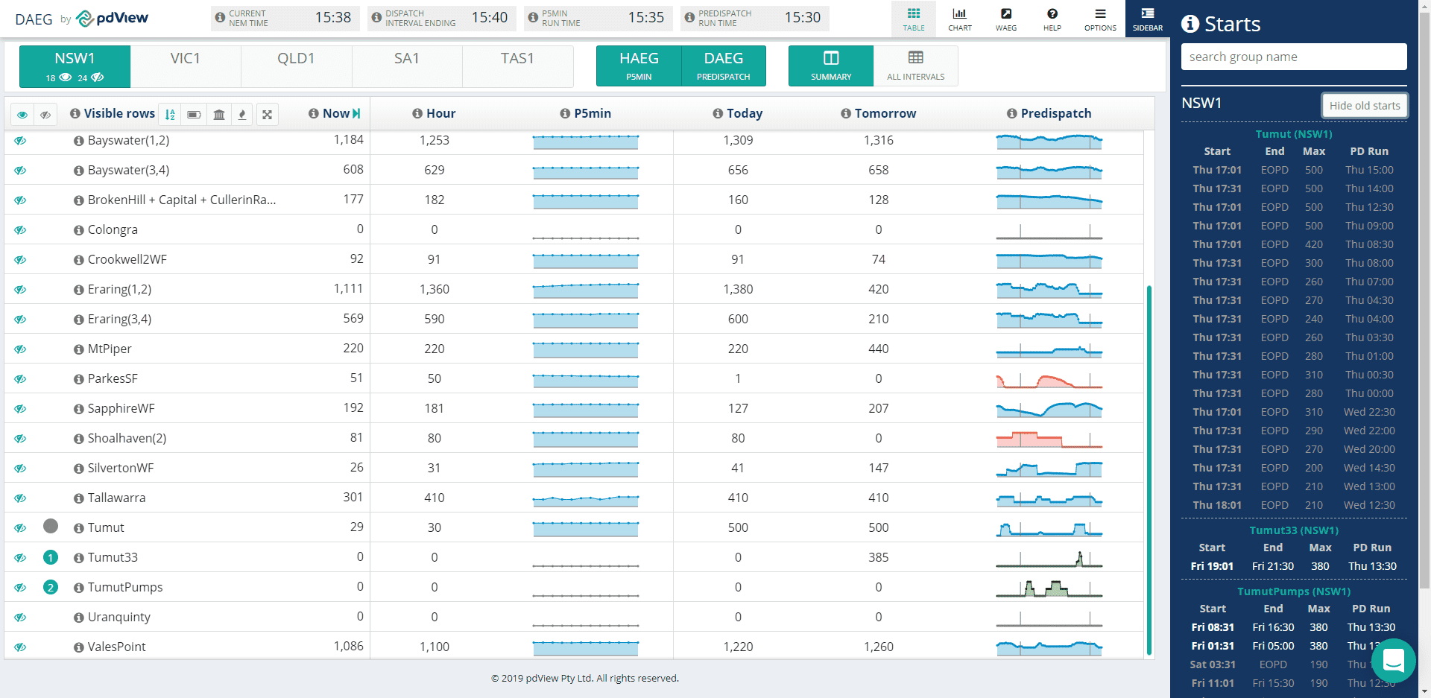The height and width of the screenshot is (698, 1431).
Task: Click the flame fuel-type sort icon
Action: point(242,114)
